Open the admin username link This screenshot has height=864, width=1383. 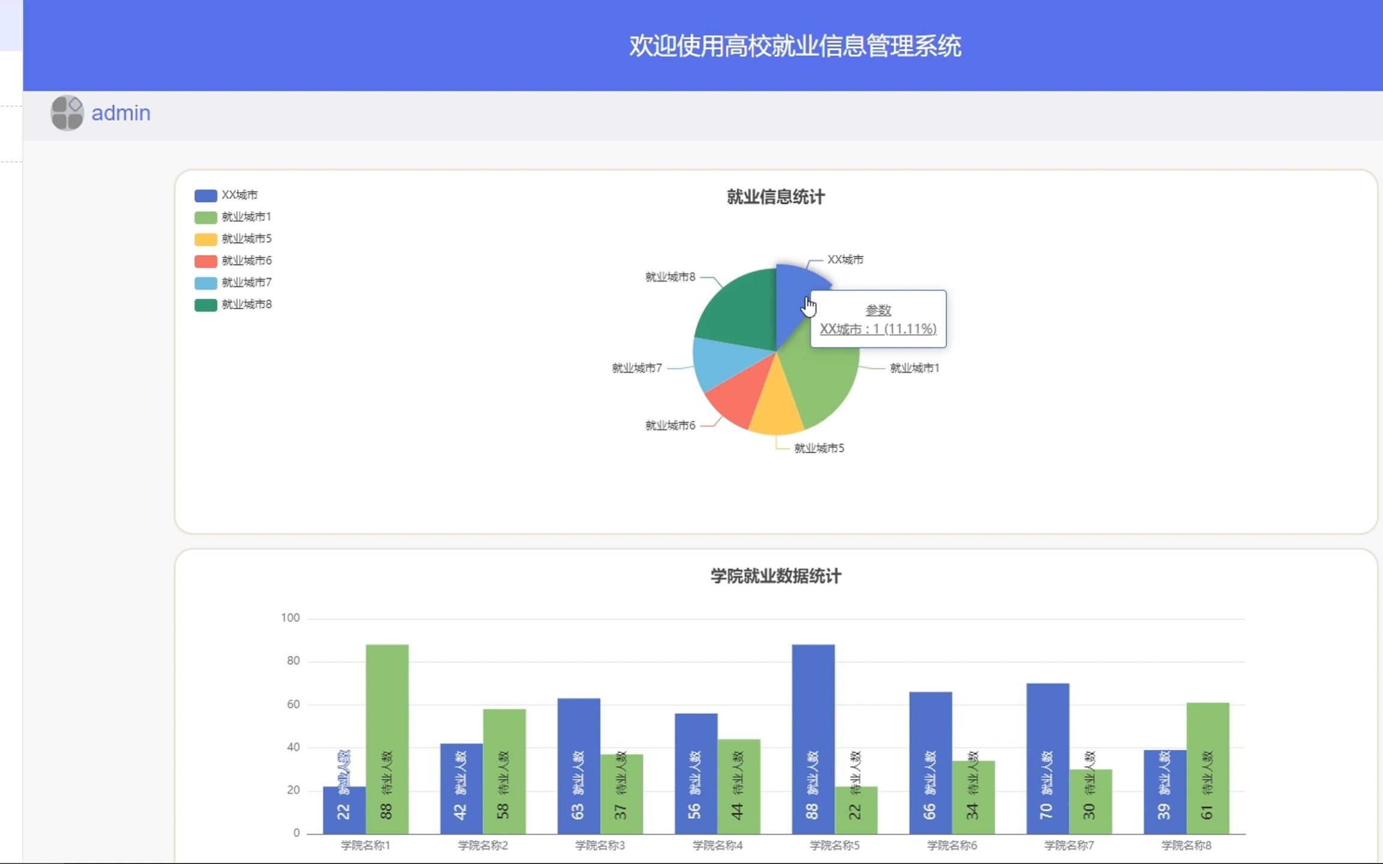121,113
